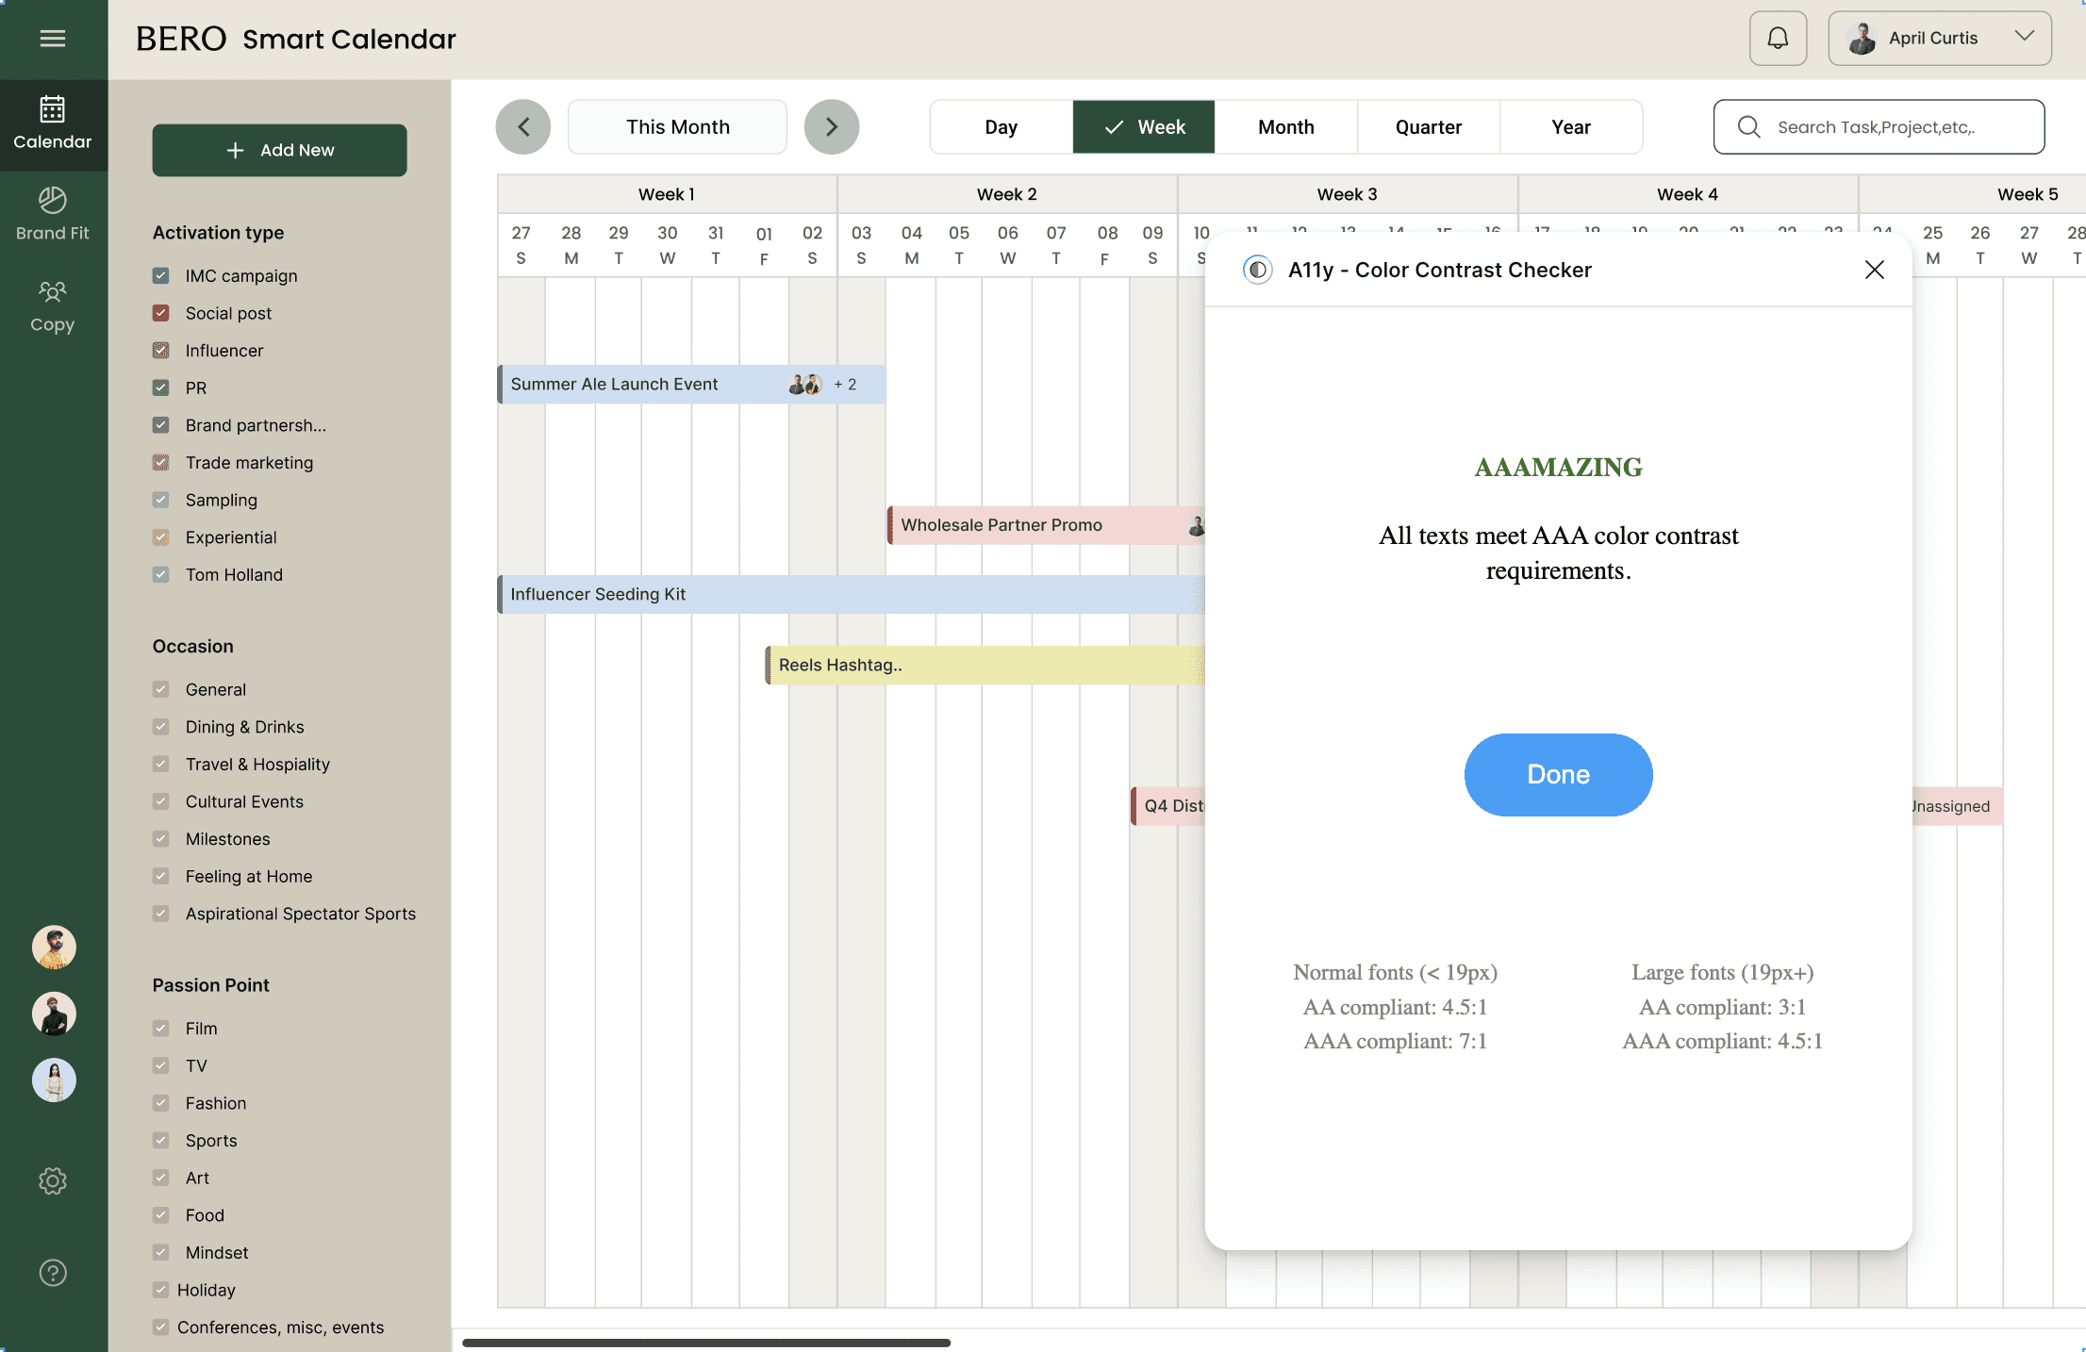Uncheck the Social post checkbox

pos(161,313)
